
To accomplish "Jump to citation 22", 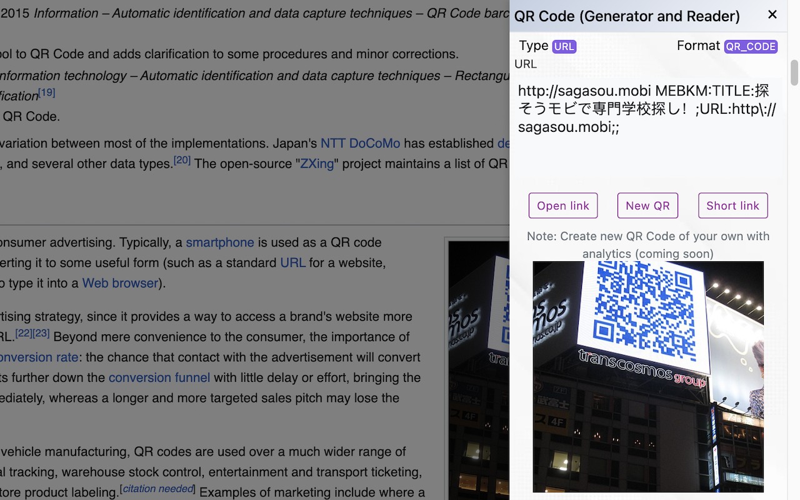I will point(24,333).
